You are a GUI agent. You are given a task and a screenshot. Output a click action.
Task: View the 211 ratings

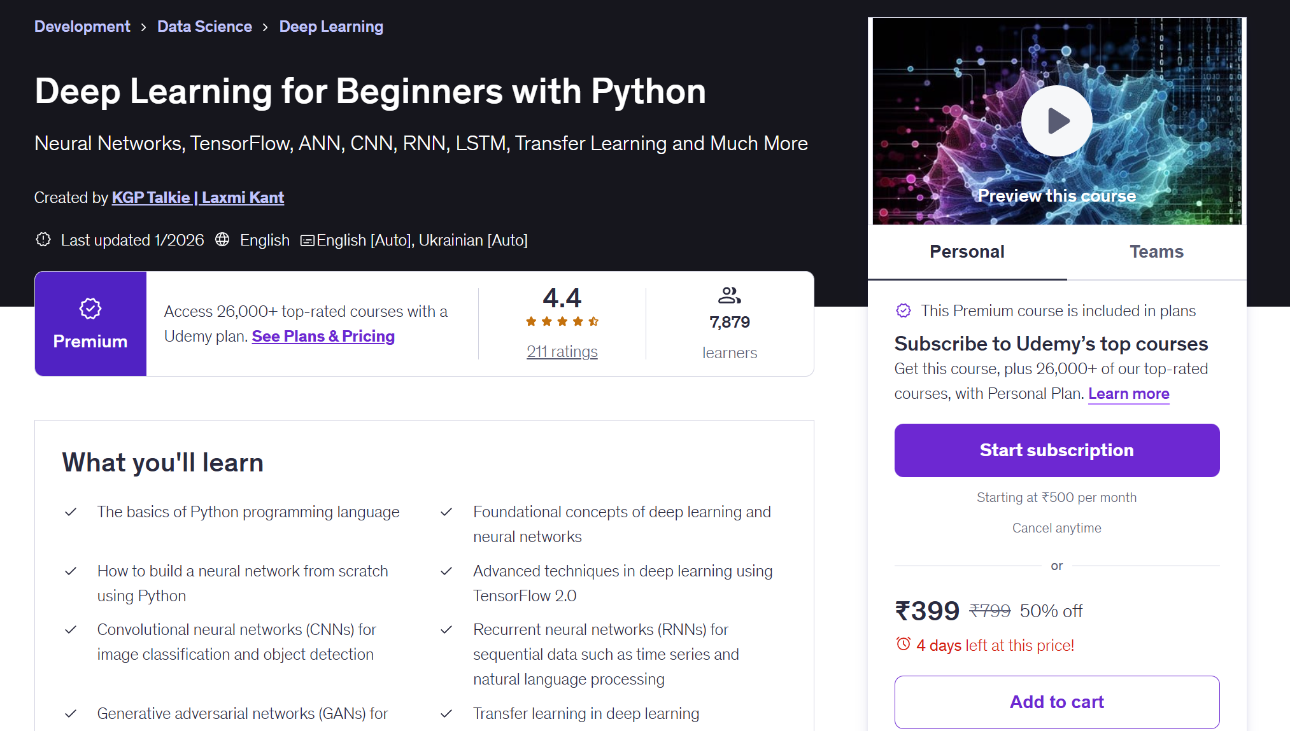click(x=562, y=351)
